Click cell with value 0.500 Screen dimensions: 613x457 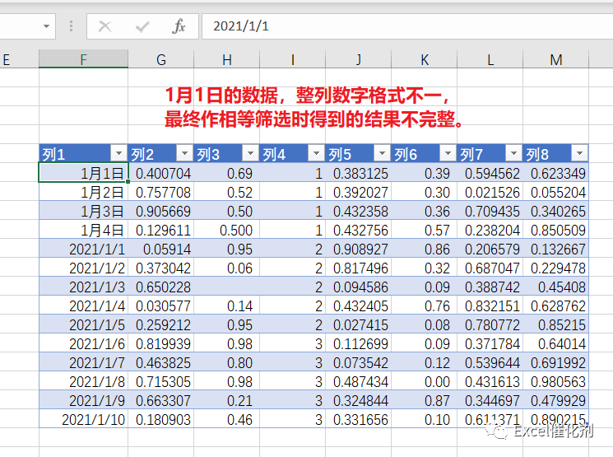[x=227, y=229]
